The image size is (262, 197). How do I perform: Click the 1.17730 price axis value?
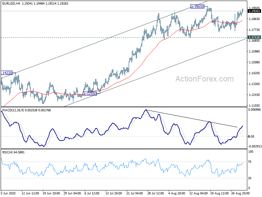pos(254,30)
